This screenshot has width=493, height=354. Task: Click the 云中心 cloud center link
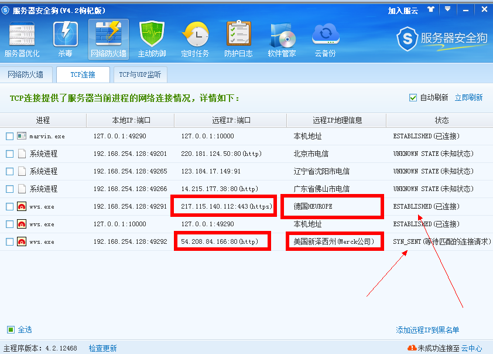click(471, 348)
